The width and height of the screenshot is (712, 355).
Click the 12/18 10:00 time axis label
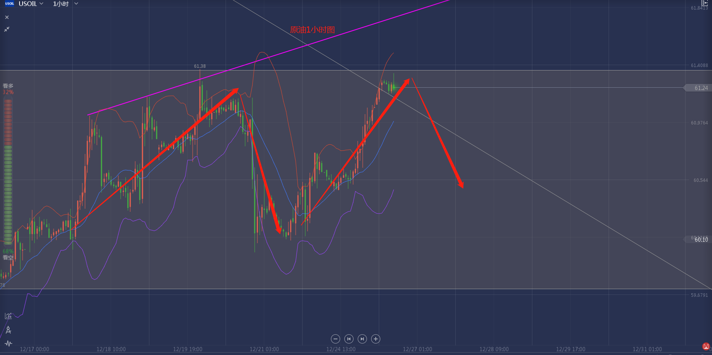(111, 349)
